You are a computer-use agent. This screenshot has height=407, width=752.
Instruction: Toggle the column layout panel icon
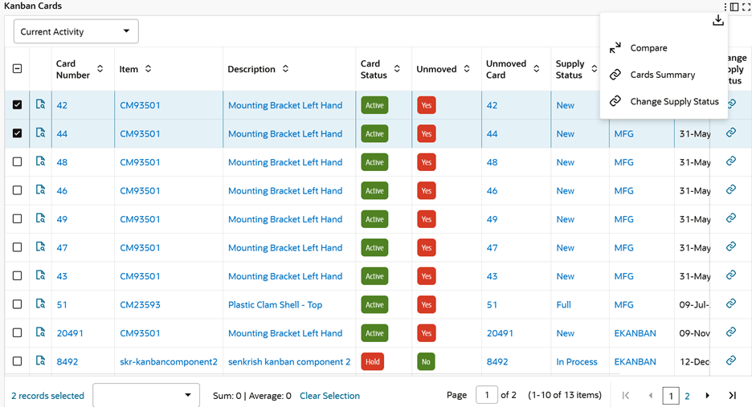734,6
